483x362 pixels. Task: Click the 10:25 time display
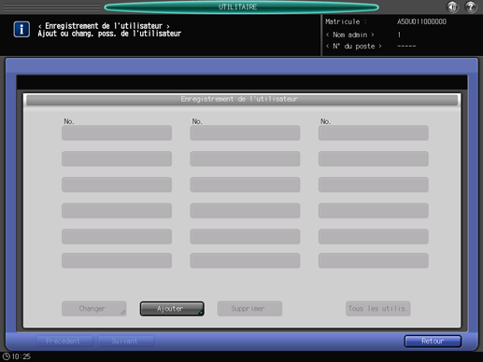click(x=21, y=356)
